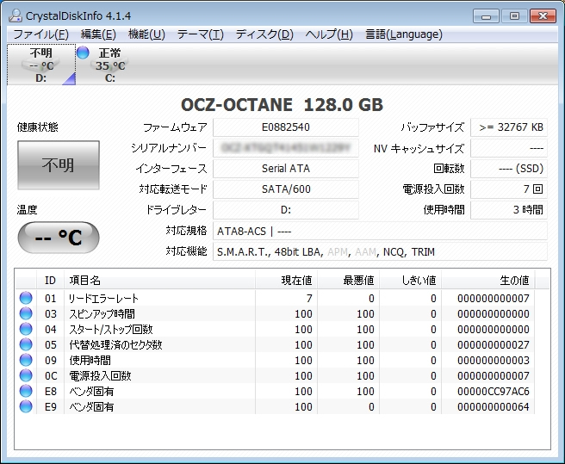Screen dimensions: 565x464
Task: Maximize the CrystalDiskInfo window
Action: coord(514,16)
